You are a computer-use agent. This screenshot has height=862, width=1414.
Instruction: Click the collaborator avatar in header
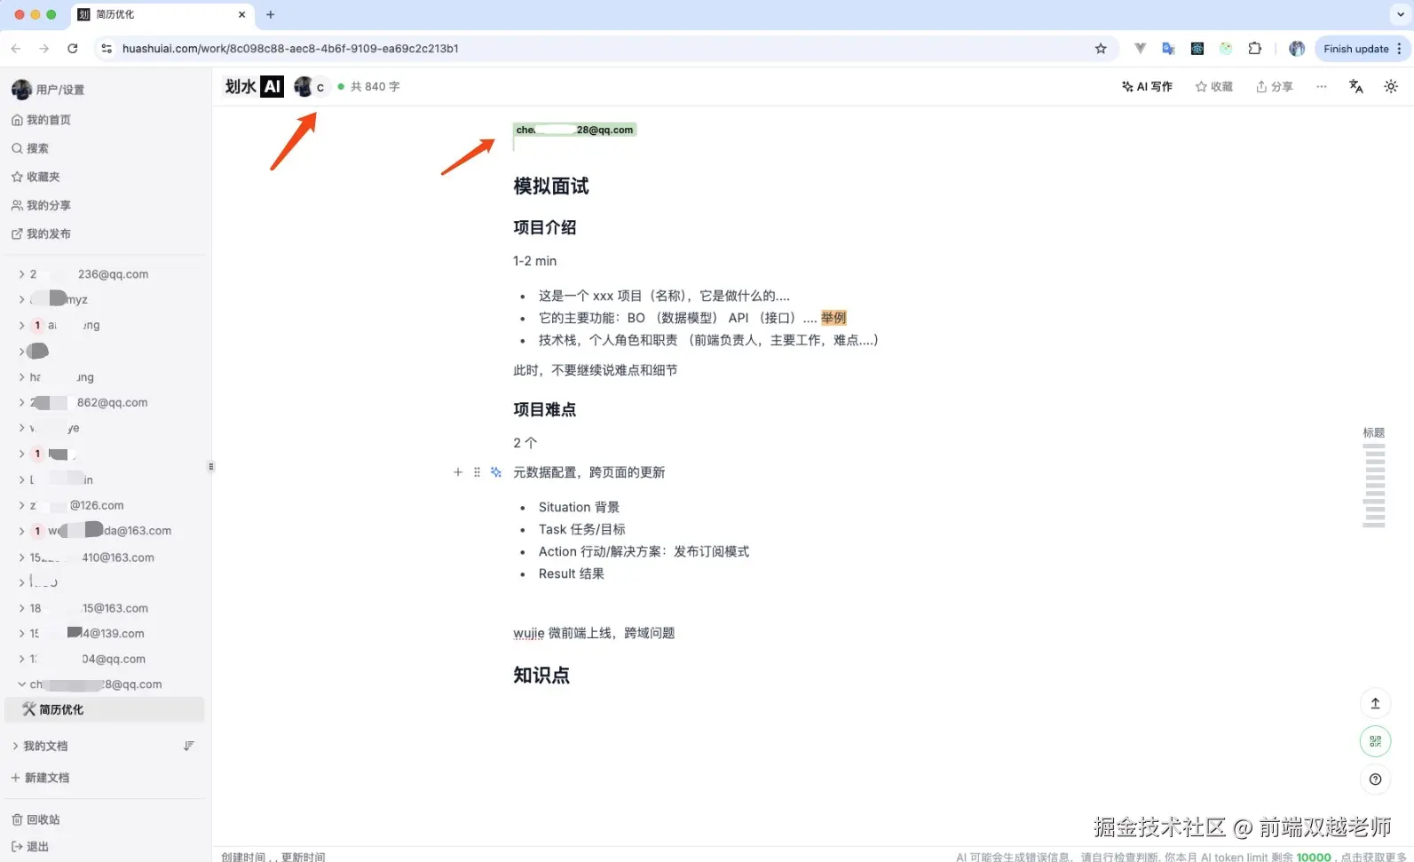304,86
